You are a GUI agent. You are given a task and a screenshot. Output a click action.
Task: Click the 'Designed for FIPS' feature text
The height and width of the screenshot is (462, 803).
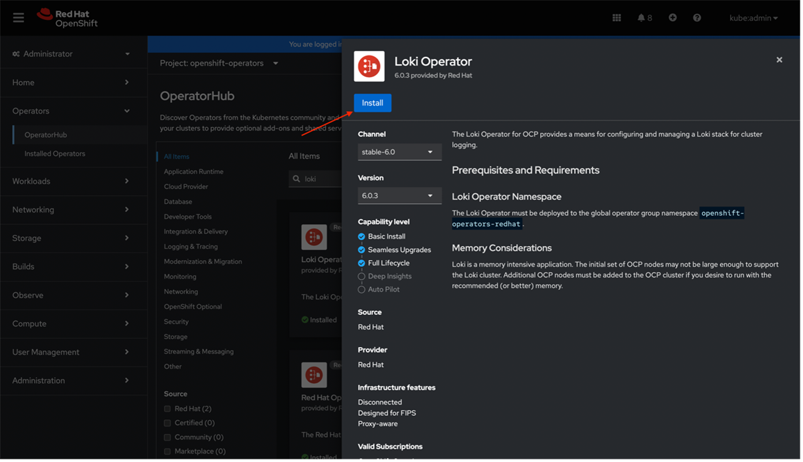click(387, 413)
